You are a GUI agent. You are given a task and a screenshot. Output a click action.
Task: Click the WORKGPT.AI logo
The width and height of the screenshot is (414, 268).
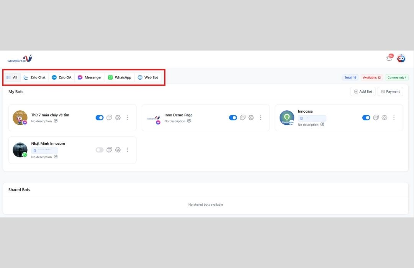(x=20, y=58)
